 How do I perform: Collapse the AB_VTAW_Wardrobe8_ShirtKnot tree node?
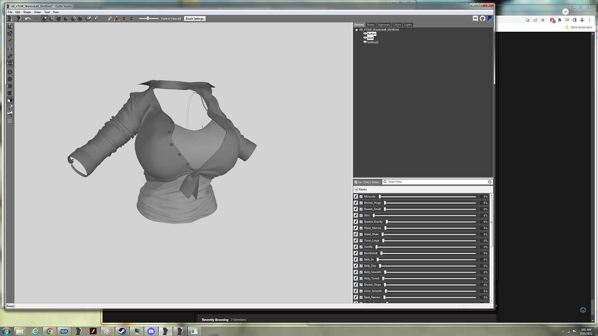click(x=356, y=29)
